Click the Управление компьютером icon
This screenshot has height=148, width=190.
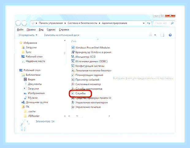[73, 102]
